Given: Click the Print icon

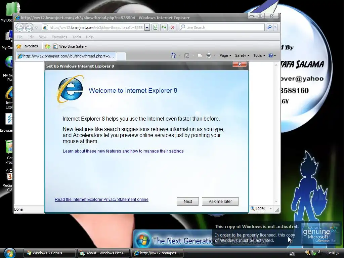Looking at the screenshot, I should click(208, 55).
